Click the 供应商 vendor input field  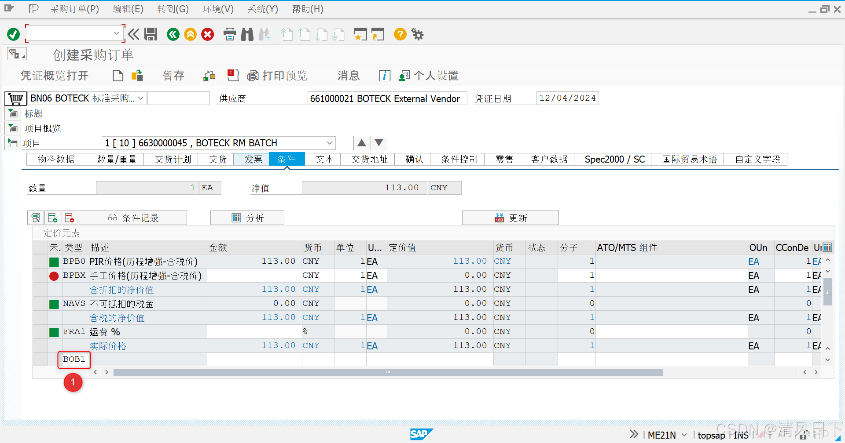tap(387, 98)
